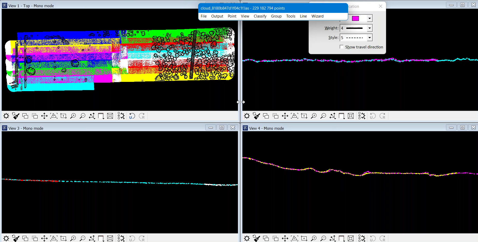Select the window area zoom tool in View 3
The image size is (478, 242).
click(x=63, y=238)
